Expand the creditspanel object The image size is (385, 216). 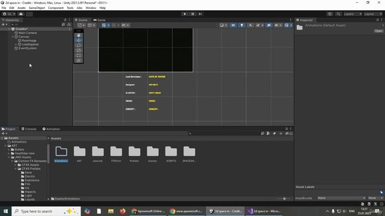[x=16, y=44]
